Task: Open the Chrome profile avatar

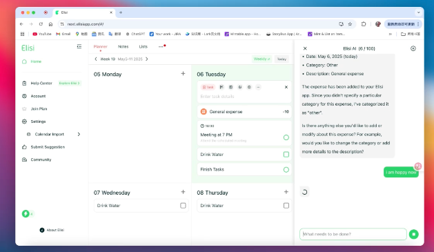Action: (378, 24)
